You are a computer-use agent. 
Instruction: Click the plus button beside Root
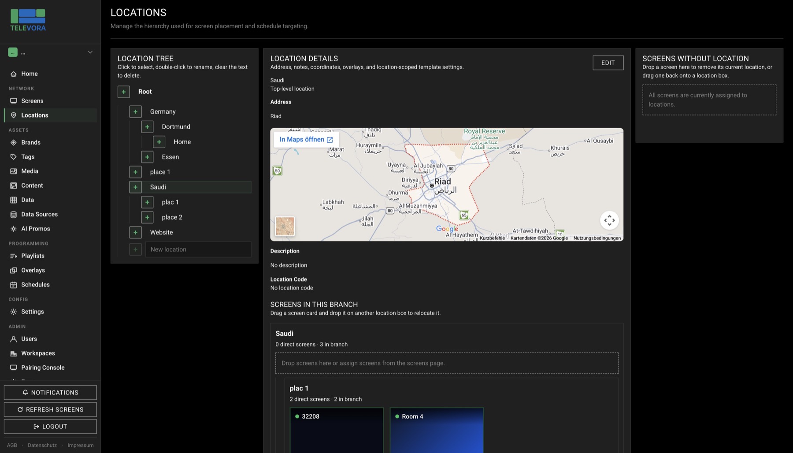(124, 92)
